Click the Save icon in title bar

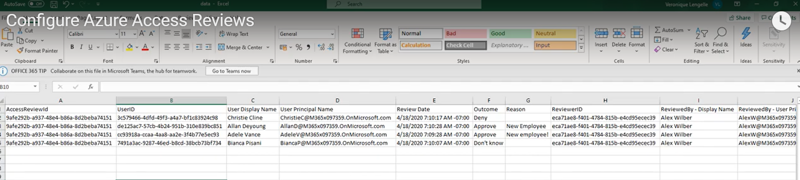point(53,4)
